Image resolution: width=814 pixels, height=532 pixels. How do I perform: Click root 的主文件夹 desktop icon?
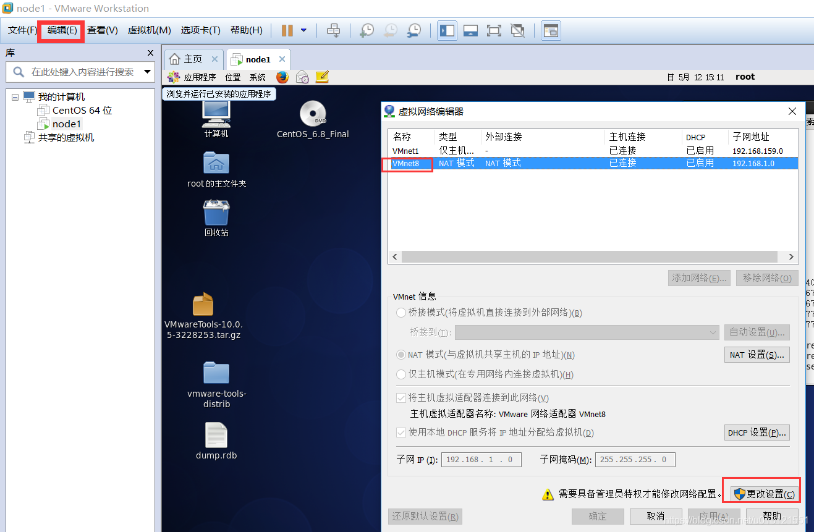pos(216,169)
